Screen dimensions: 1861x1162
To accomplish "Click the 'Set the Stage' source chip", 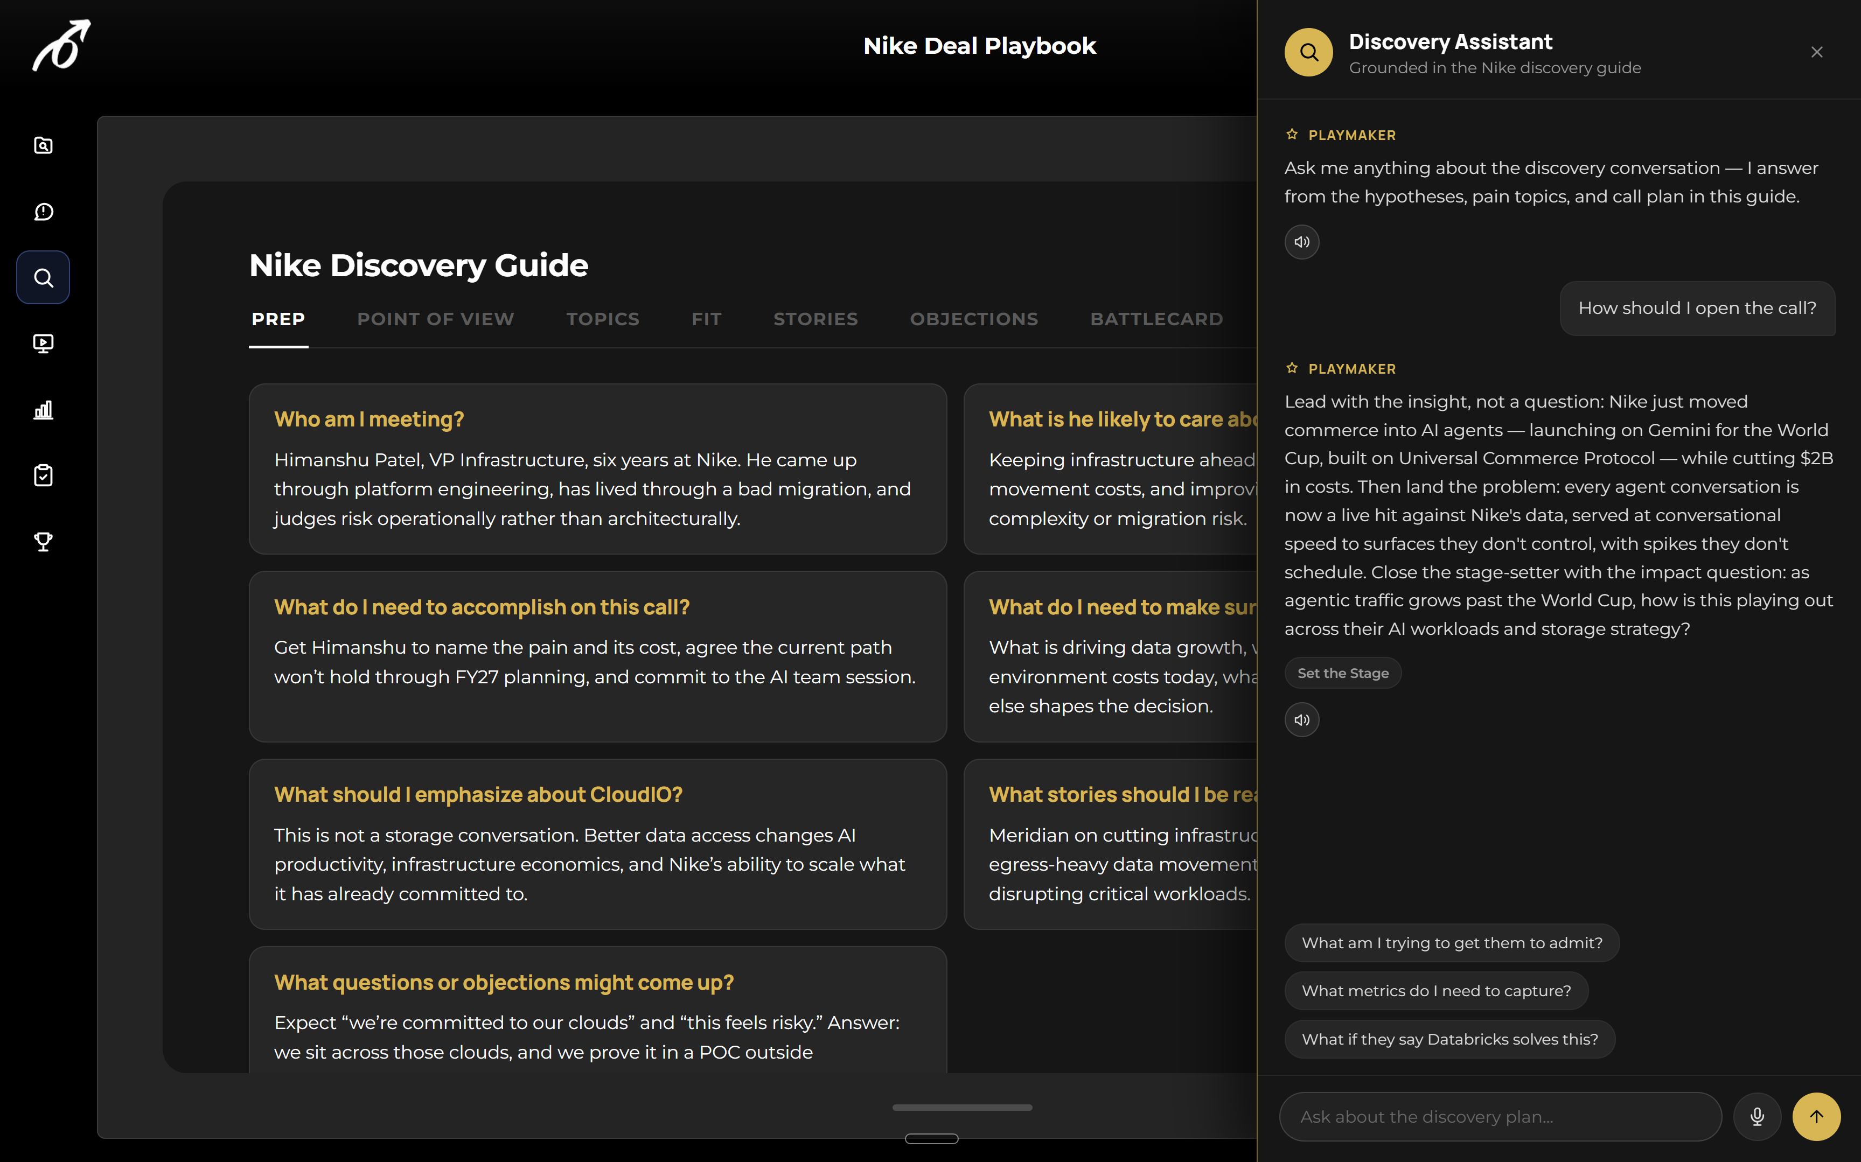I will click(1343, 673).
